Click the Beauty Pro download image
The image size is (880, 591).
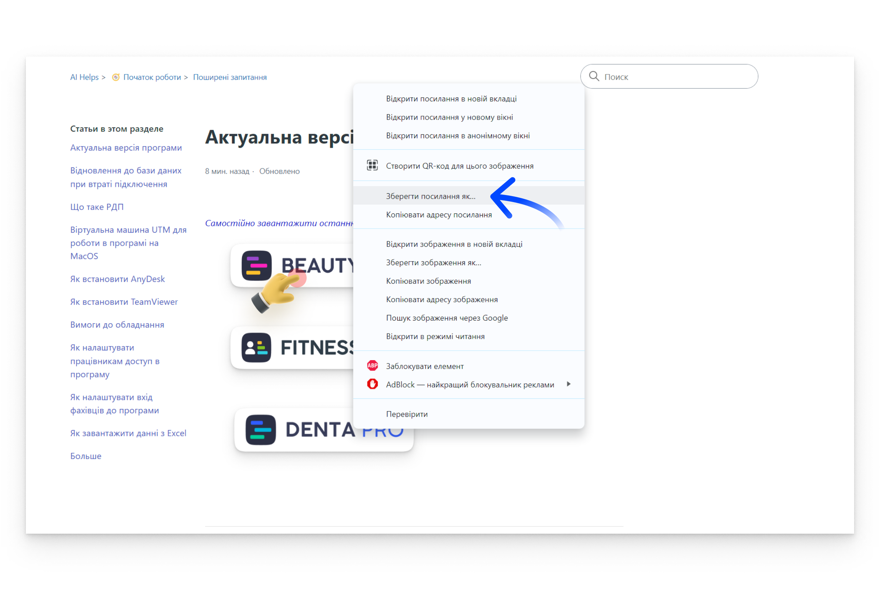click(x=293, y=266)
